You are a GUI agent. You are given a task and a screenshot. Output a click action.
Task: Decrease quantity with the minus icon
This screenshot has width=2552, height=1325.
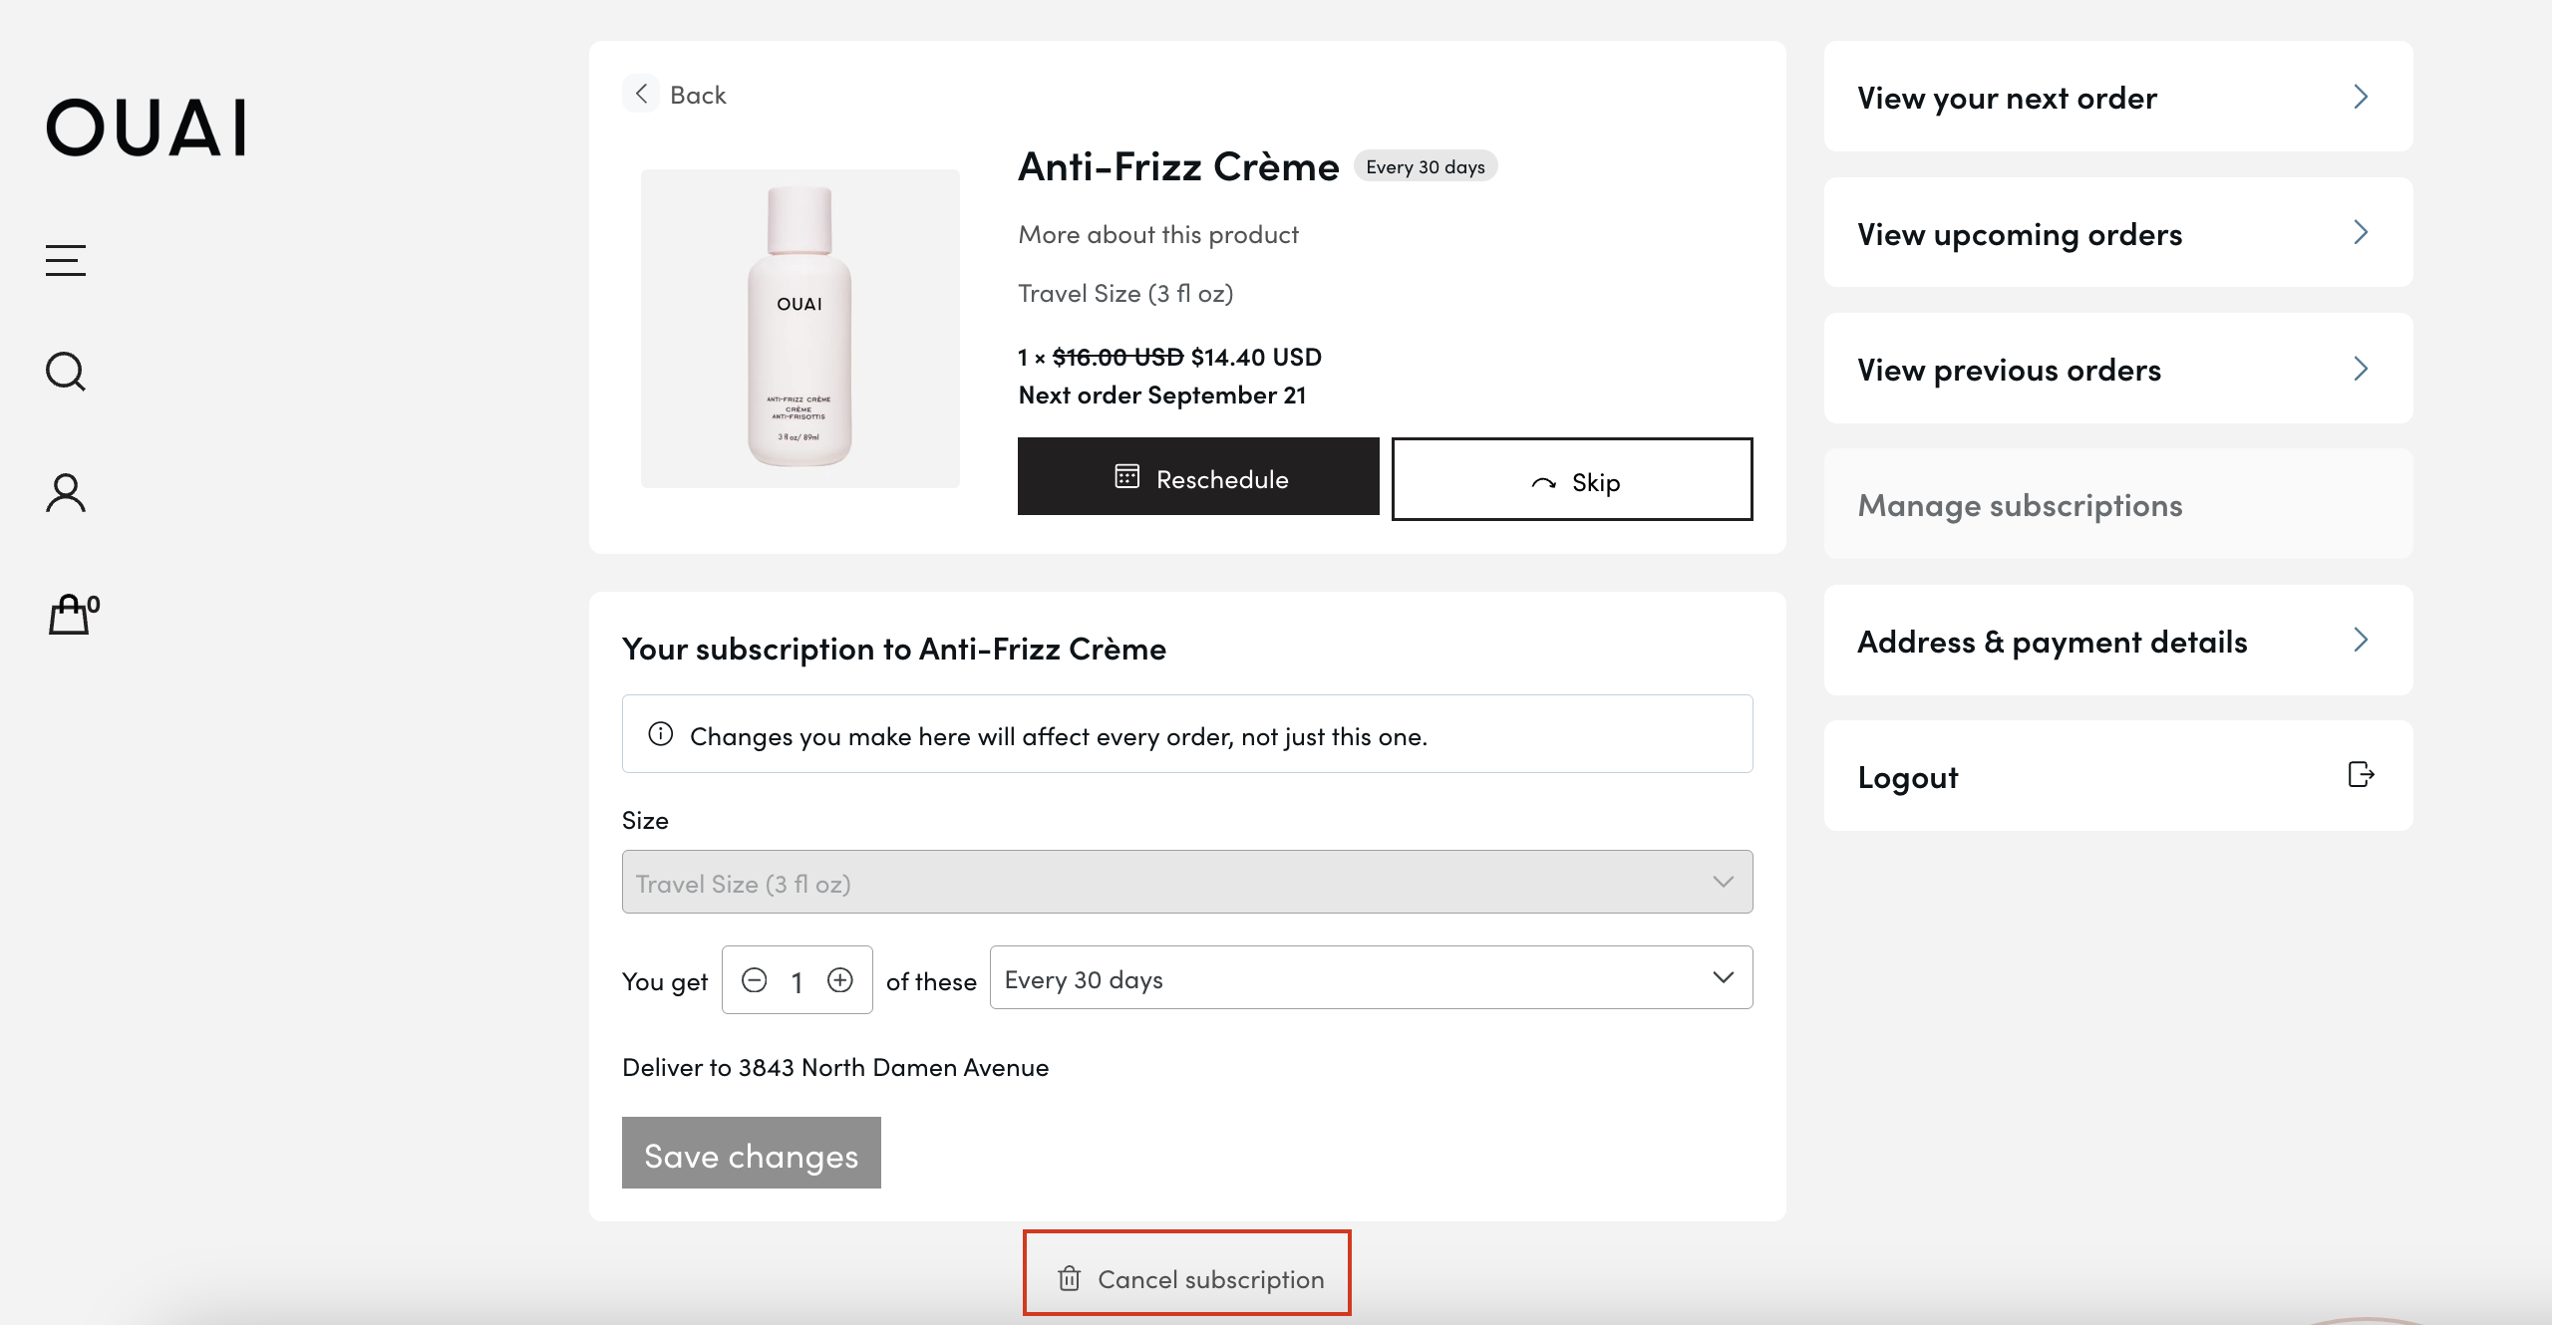755,980
